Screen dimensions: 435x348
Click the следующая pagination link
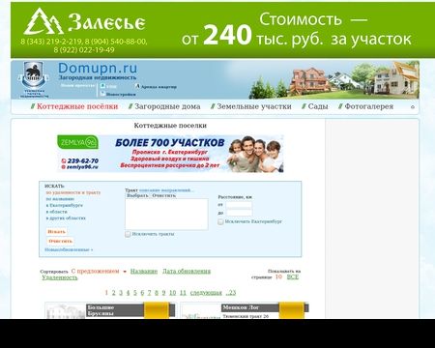coord(206,293)
